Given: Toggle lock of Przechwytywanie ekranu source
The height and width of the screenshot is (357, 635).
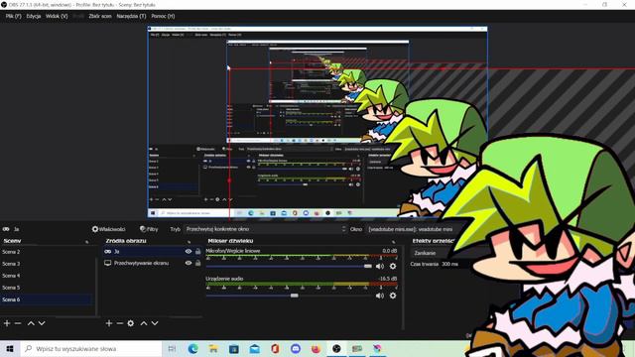Looking at the screenshot, I should pyautogui.click(x=198, y=263).
